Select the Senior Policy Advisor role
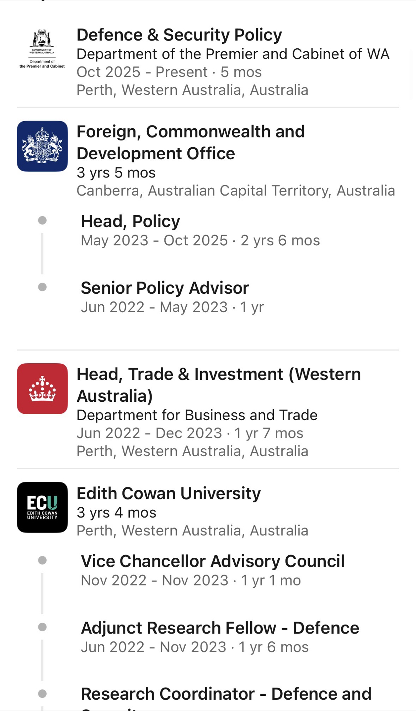Viewport: 416px width, 711px height. [x=165, y=288]
